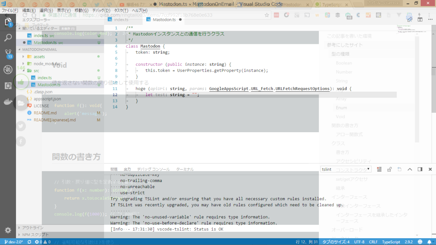Open the Debug view icon

click(x=8, y=70)
